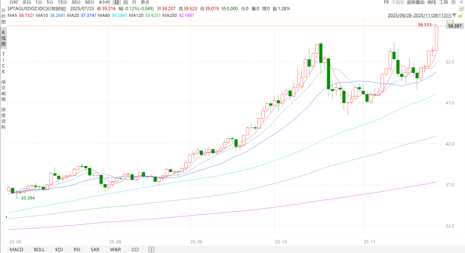Click the 25-11 time axis label

(369, 242)
